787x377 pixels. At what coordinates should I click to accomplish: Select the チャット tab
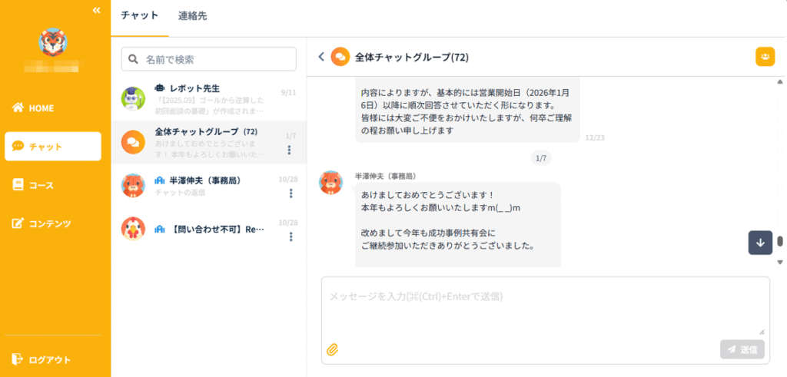[140, 15]
